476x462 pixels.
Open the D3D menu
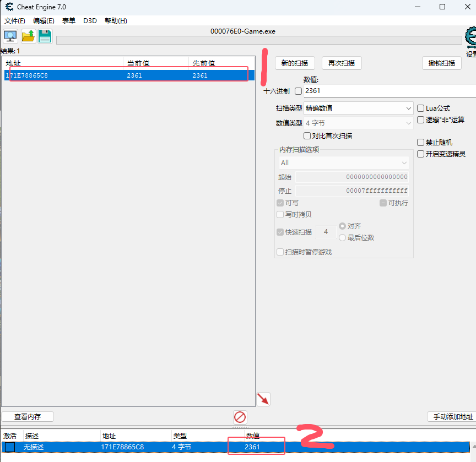click(x=90, y=20)
